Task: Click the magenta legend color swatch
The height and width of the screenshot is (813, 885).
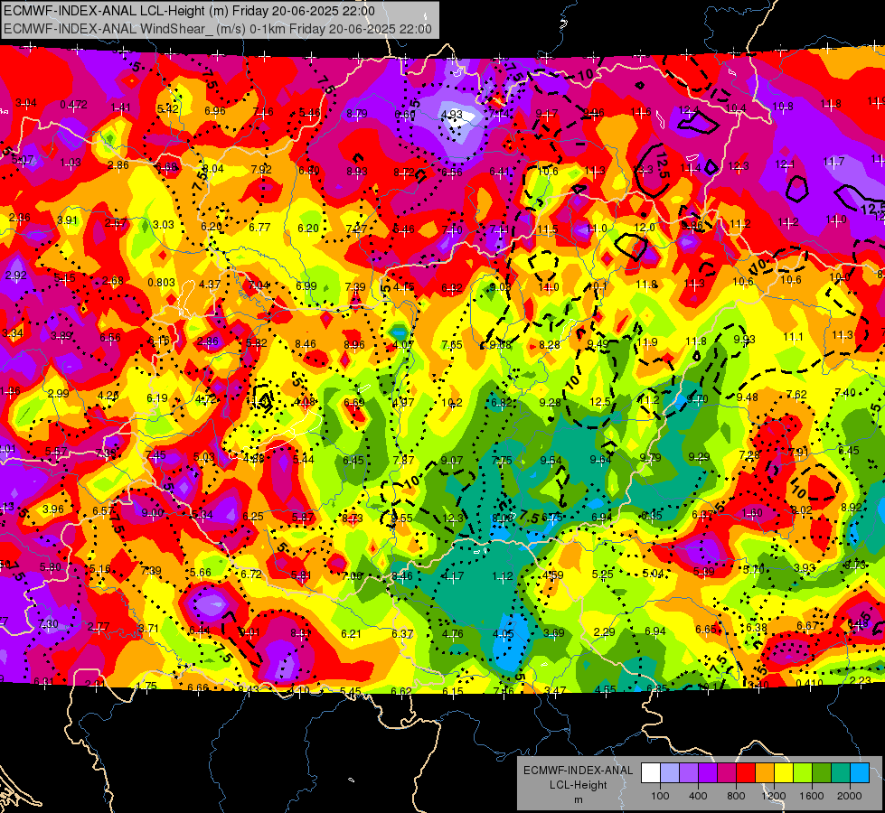Action: point(727,773)
